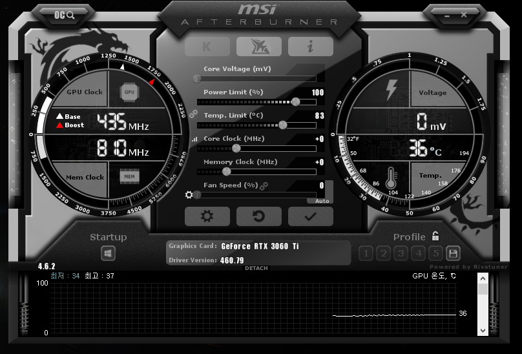The image size is (522, 354).
Task: Click the GPU 온도 graph title
Action: click(x=434, y=276)
